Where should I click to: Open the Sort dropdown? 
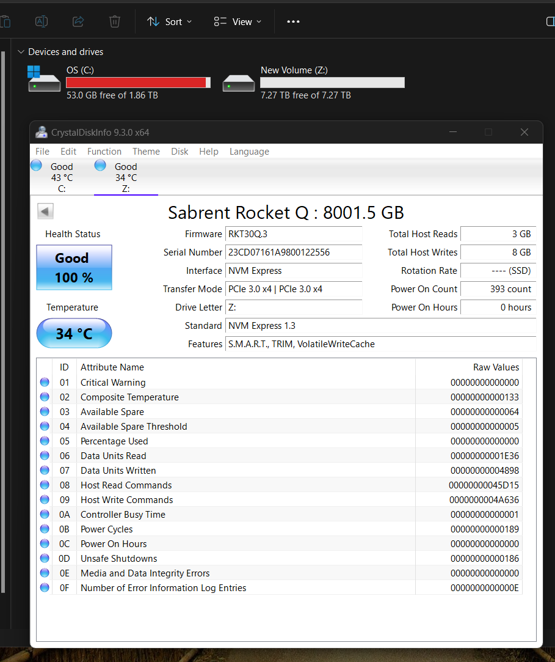170,21
